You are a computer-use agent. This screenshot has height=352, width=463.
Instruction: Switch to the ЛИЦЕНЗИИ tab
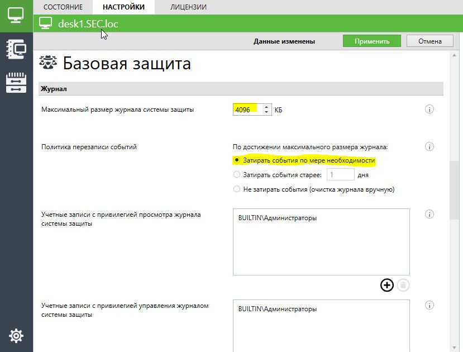[x=188, y=7]
